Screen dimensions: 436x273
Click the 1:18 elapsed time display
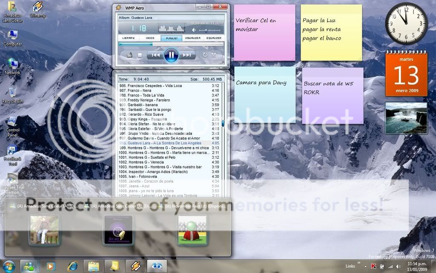[138, 29]
